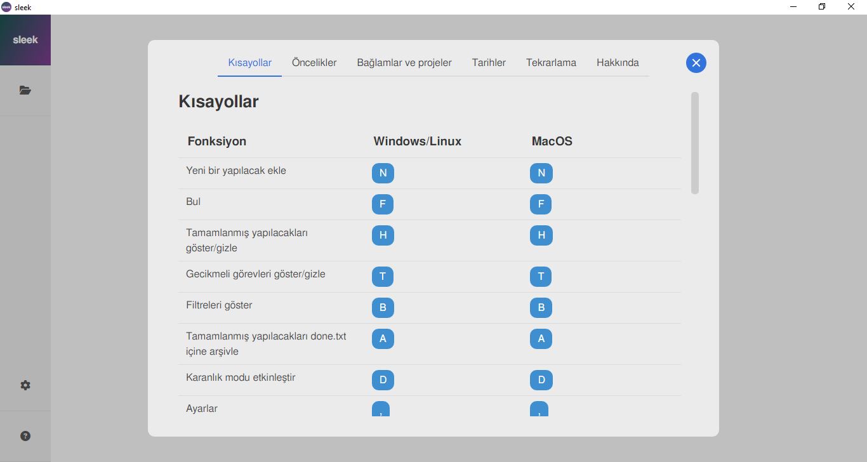Minimize the sleek window
The height and width of the screenshot is (462, 867).
point(793,7)
